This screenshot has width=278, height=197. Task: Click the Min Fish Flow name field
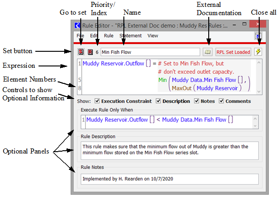point(150,52)
